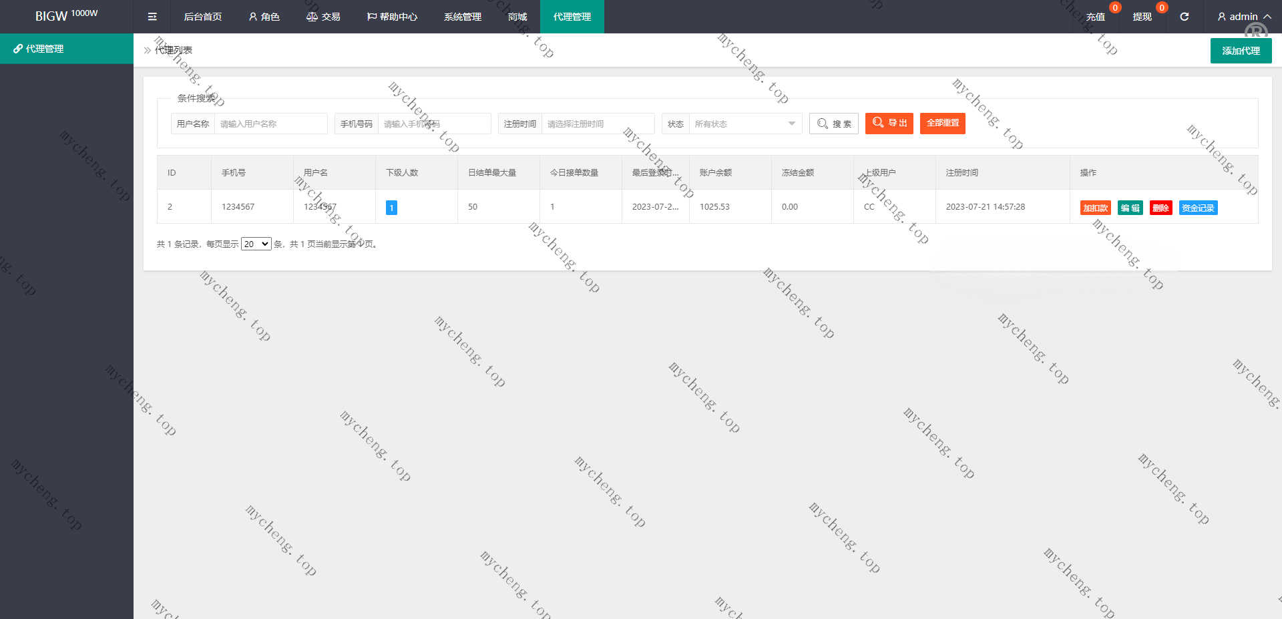This screenshot has height=619, width=1282.
Task: Expand the admin user dropdown
Action: (1243, 17)
